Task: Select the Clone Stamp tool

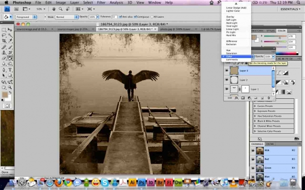Action: pyautogui.click(x=4, y=53)
